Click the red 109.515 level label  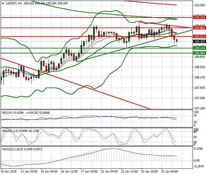(x=199, y=37)
